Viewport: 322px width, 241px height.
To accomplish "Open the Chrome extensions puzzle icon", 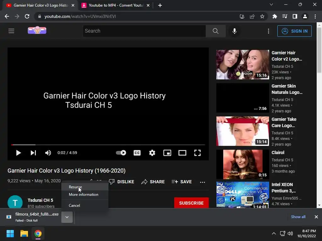I will (x=275, y=16).
